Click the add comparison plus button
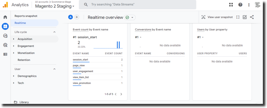 click(77, 17)
